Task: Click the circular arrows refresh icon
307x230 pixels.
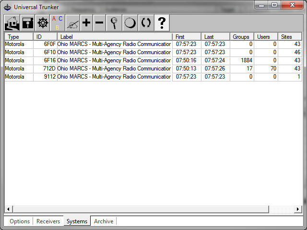Action: click(x=146, y=23)
